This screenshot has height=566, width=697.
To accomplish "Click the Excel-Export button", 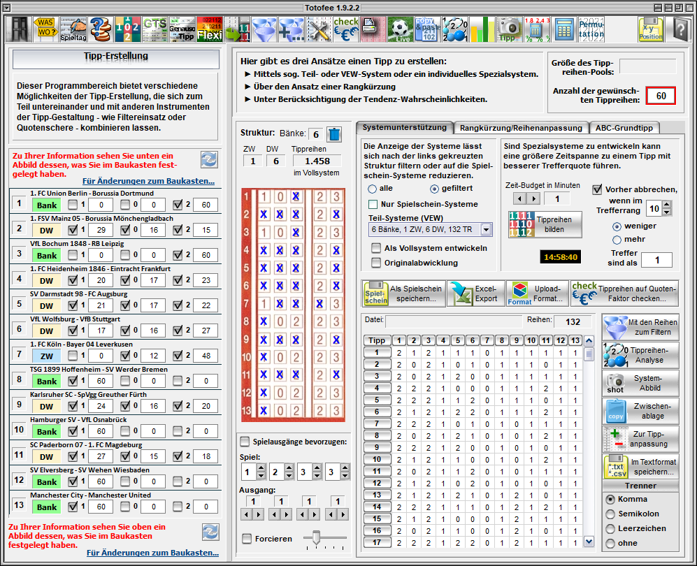I will (476, 293).
